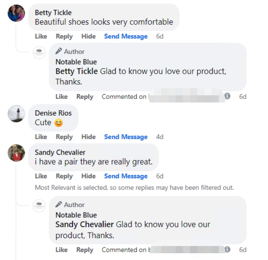Send Message to Denise Rios
This screenshot has width=268, height=260.
point(126,137)
